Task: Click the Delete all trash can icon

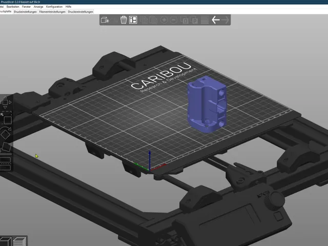Action: [124, 20]
